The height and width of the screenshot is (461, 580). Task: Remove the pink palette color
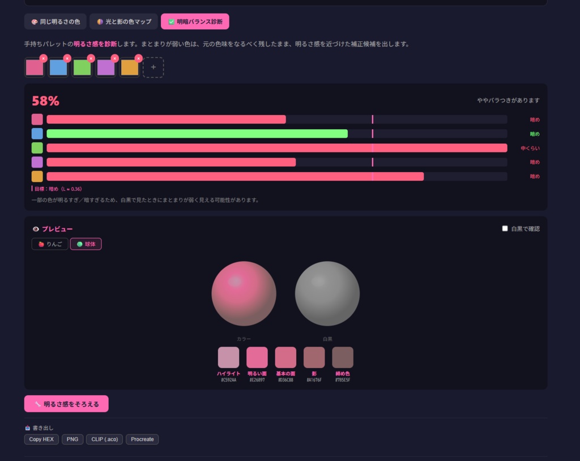click(x=43, y=58)
